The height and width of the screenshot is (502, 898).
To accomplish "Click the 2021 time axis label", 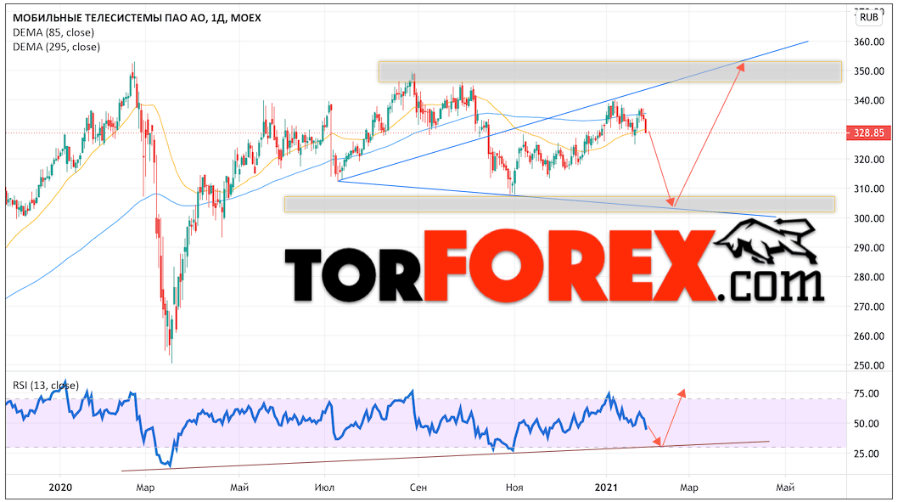I will (606, 487).
